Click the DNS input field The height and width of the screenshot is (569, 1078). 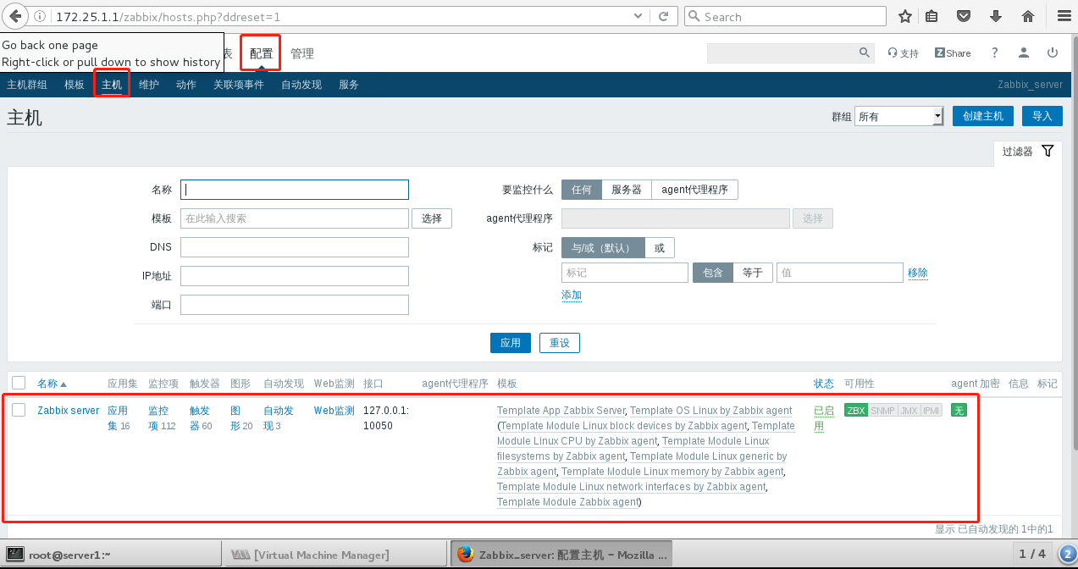pos(295,247)
